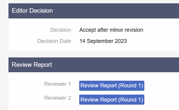This screenshot has width=179, height=110.
Task: Click the word 'September' in the date
Action: coord(100,41)
